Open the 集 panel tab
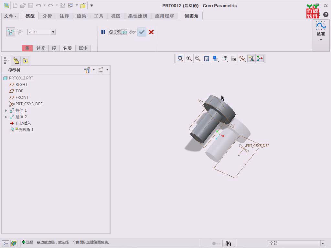 pyautogui.click(x=27, y=48)
